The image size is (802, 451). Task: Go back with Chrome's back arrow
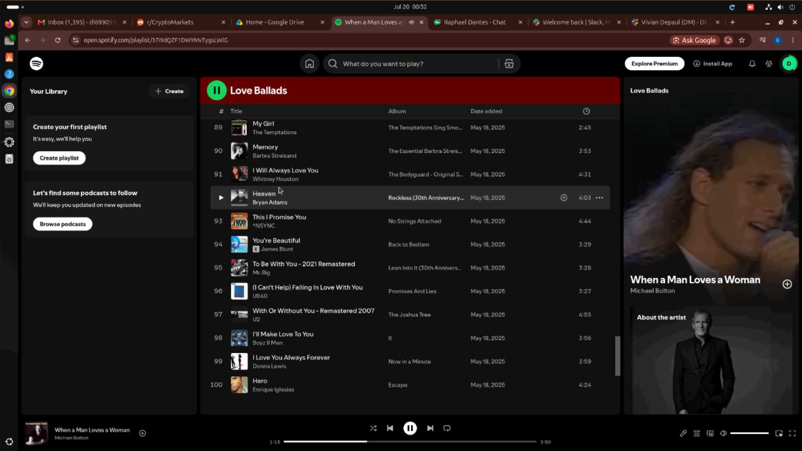pyautogui.click(x=28, y=40)
